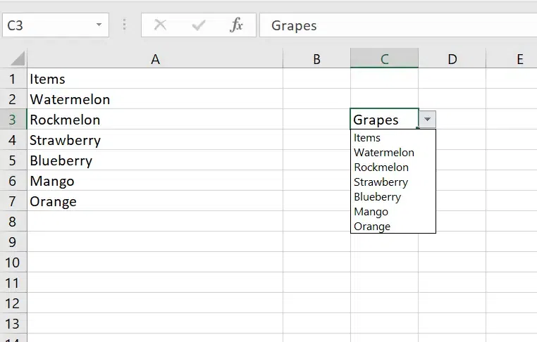Select column A header
The image size is (537, 342).
tap(155, 59)
